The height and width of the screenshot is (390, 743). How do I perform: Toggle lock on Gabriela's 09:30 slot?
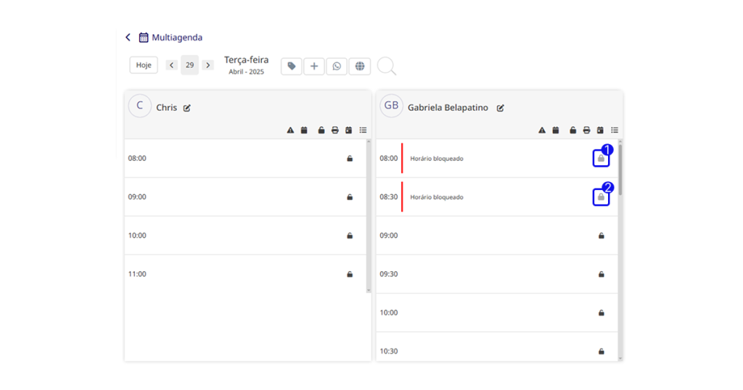pyautogui.click(x=602, y=274)
